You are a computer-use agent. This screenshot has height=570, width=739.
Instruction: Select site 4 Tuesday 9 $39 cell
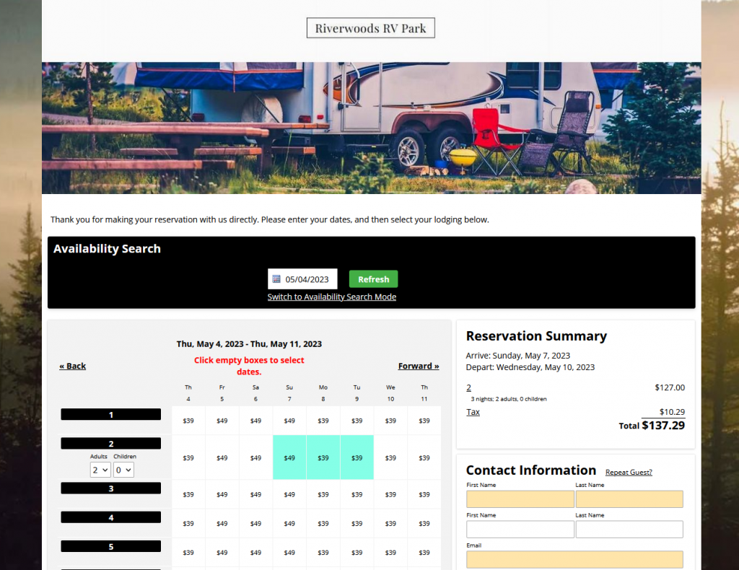click(357, 523)
